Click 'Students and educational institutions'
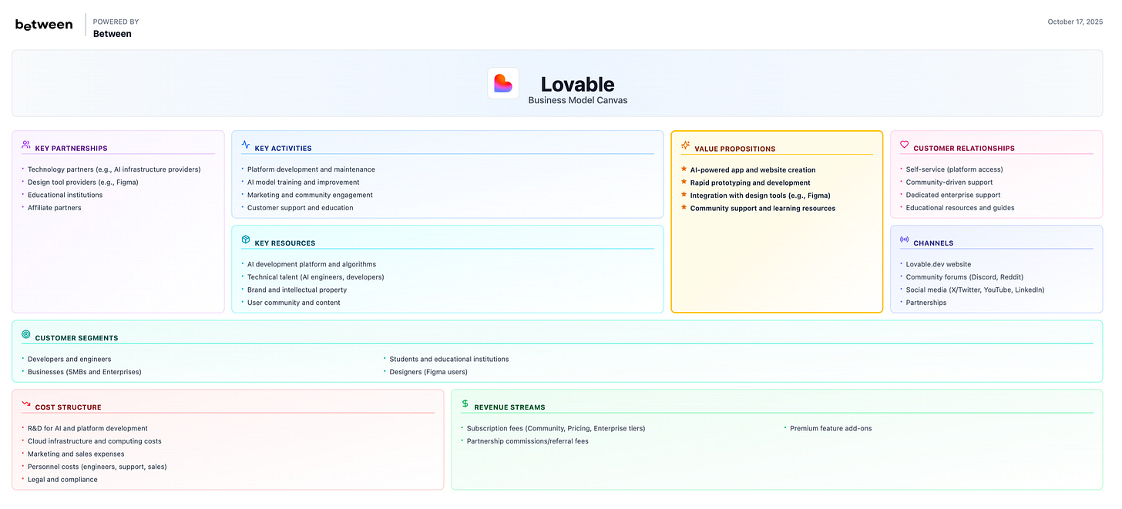This screenshot has height=509, width=1122. point(449,359)
